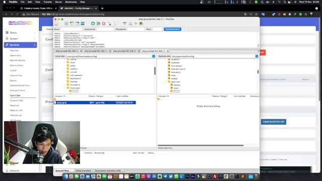Open the Quickconnect history dropdown arrow
322x181 pixels.
pos(184,29)
